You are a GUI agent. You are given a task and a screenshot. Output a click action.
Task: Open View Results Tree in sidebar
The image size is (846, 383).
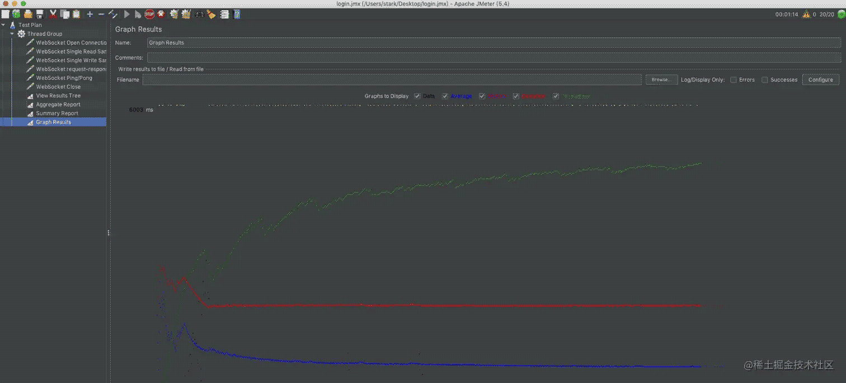[58, 96]
